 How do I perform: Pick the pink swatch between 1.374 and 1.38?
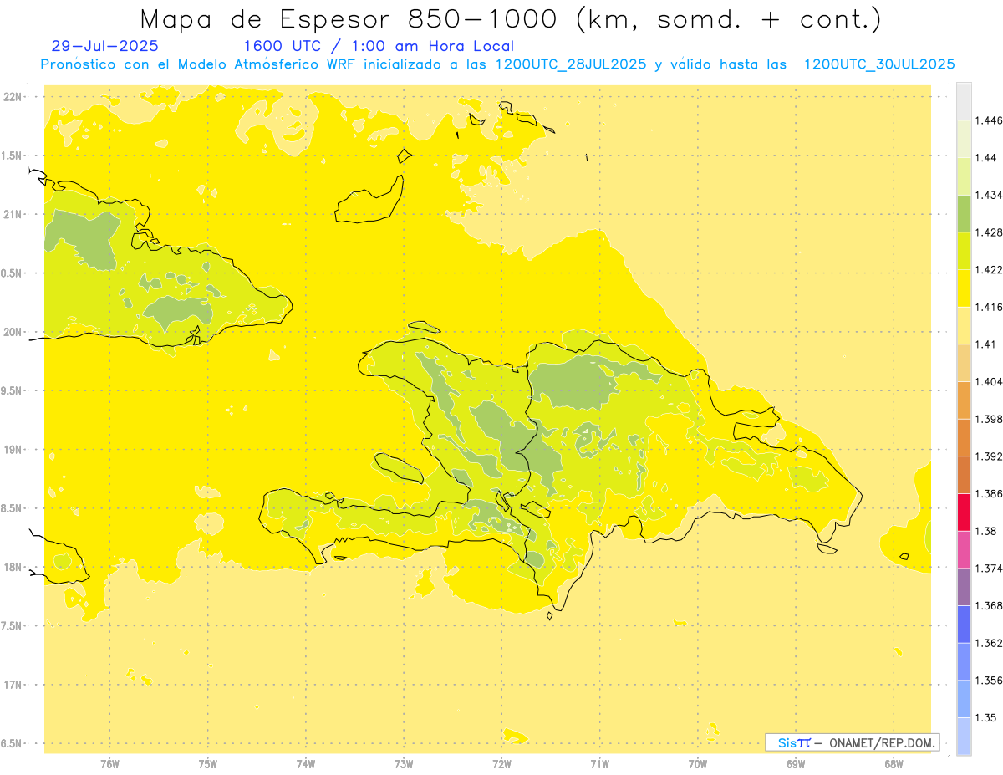(964, 549)
